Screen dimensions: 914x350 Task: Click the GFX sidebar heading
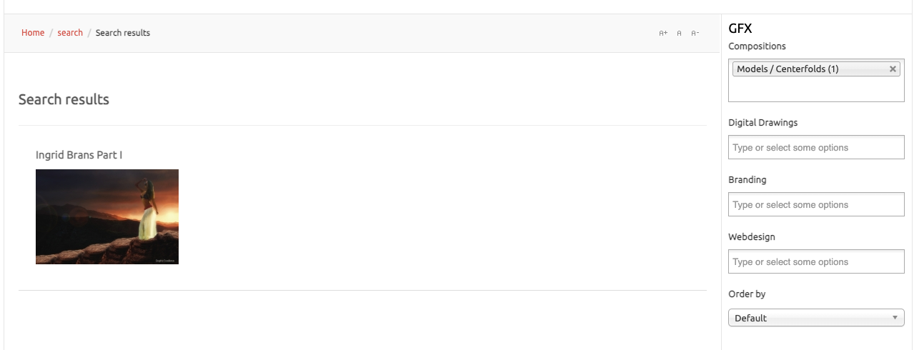pos(740,29)
